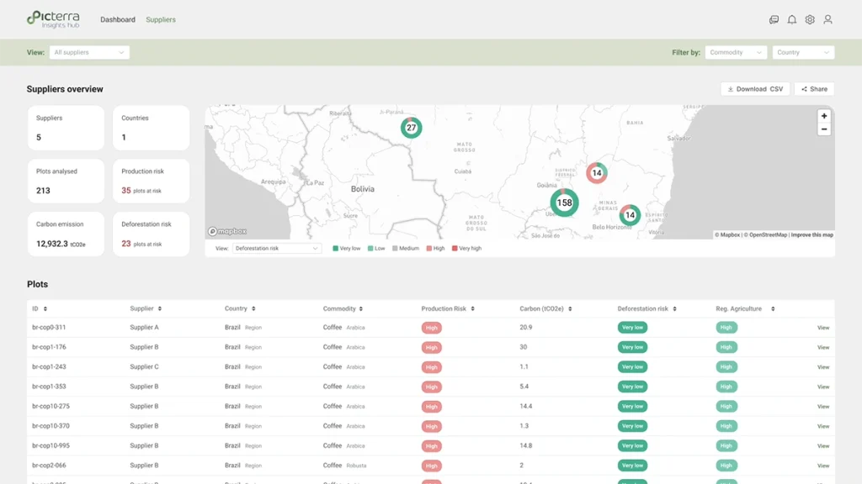Select the Carbon emission card

click(x=66, y=234)
